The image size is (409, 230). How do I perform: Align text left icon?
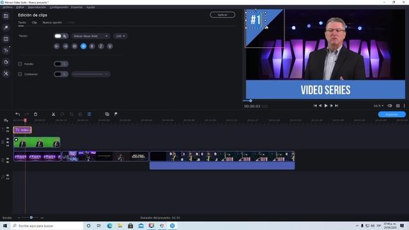pyautogui.click(x=57, y=46)
